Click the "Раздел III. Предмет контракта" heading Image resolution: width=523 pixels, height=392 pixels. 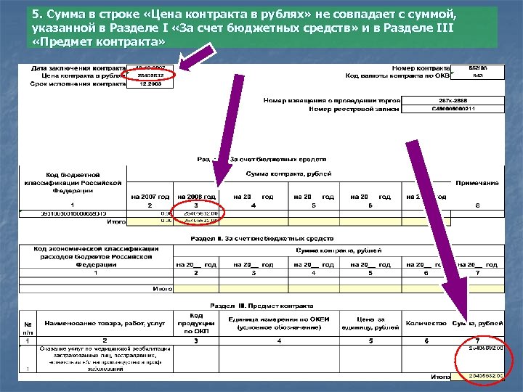click(261, 306)
